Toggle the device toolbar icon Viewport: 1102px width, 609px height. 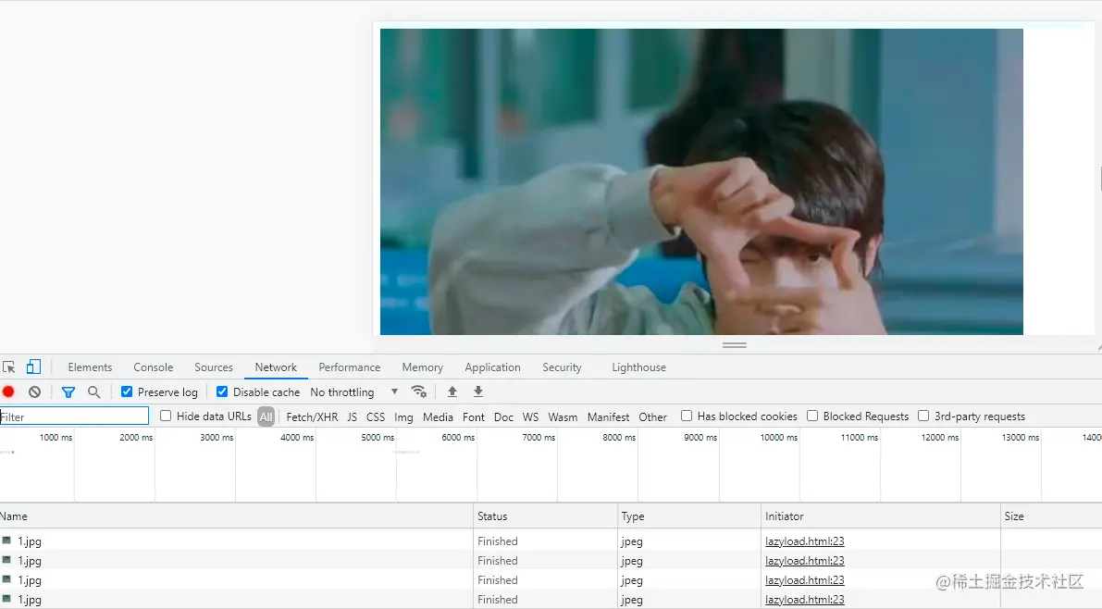[33, 367]
